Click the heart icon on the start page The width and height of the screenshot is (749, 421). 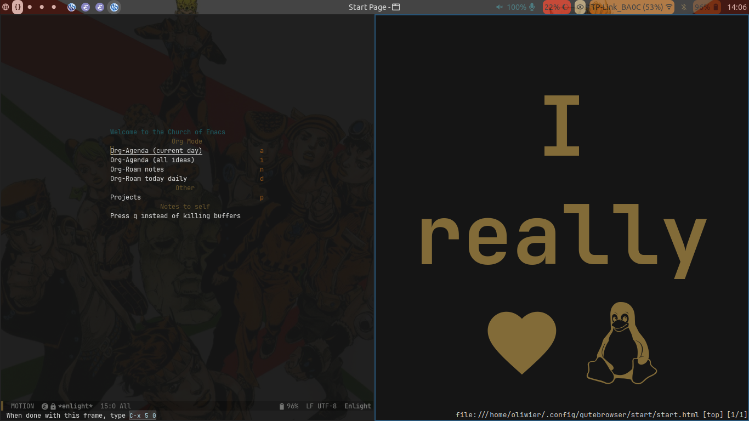pyautogui.click(x=522, y=343)
